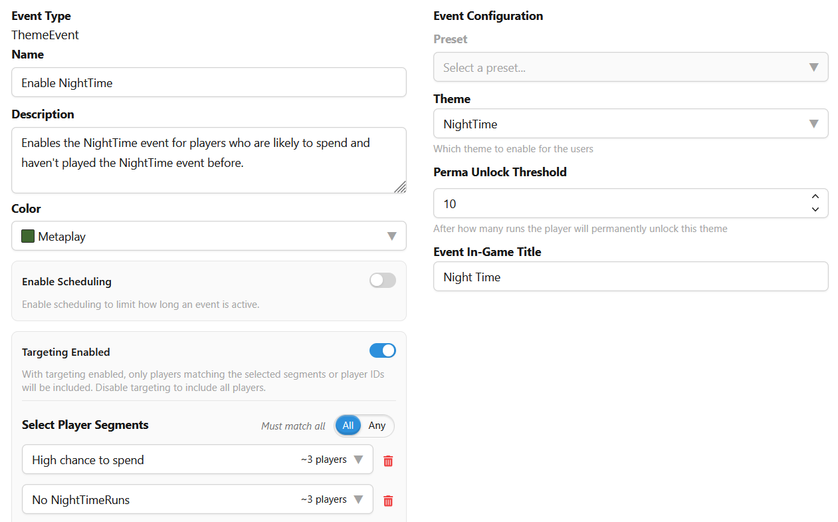
Task: Open the No NightTimeRuns segment dropdown arrow
Action: 358,499
